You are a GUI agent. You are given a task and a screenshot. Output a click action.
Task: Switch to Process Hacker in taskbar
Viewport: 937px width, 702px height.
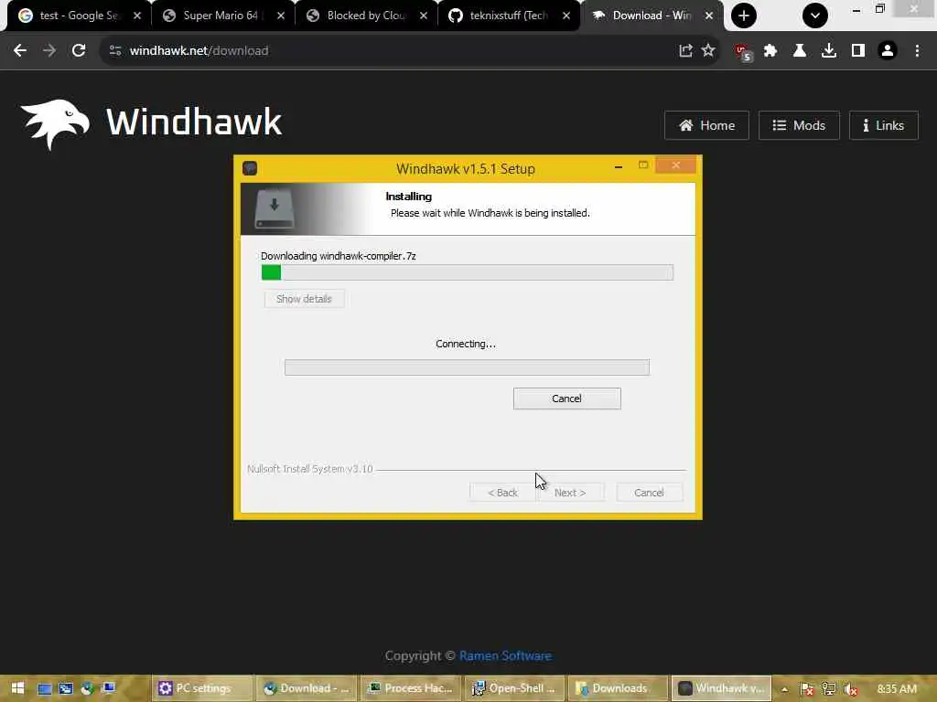411,688
